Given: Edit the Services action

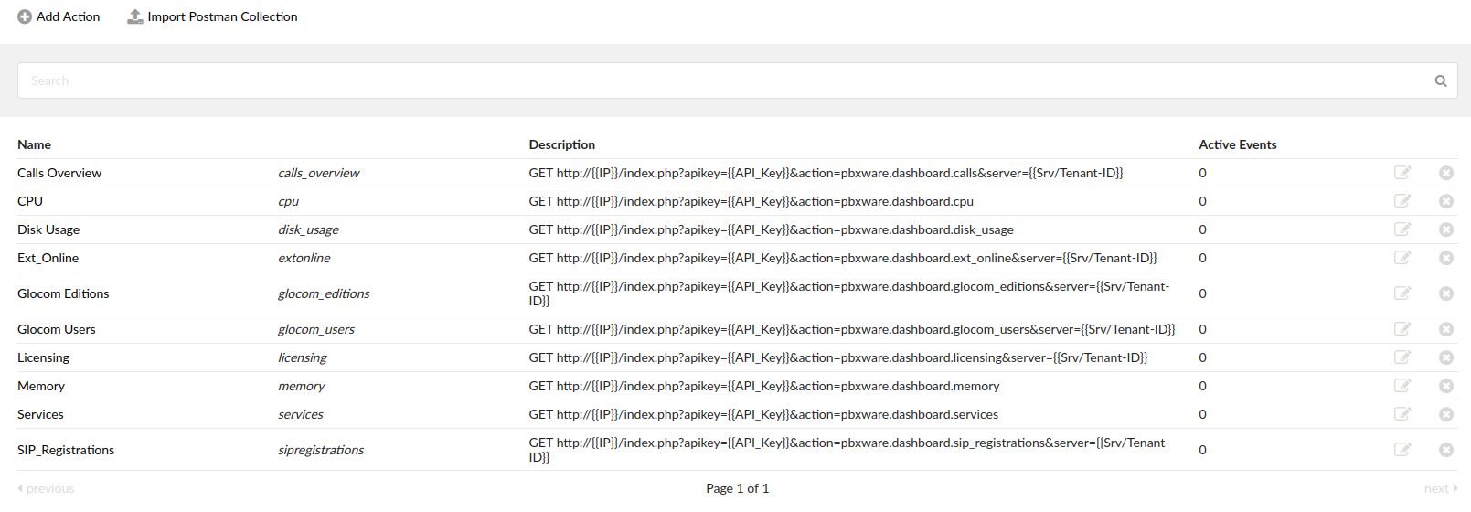Looking at the screenshot, I should pos(1402,414).
